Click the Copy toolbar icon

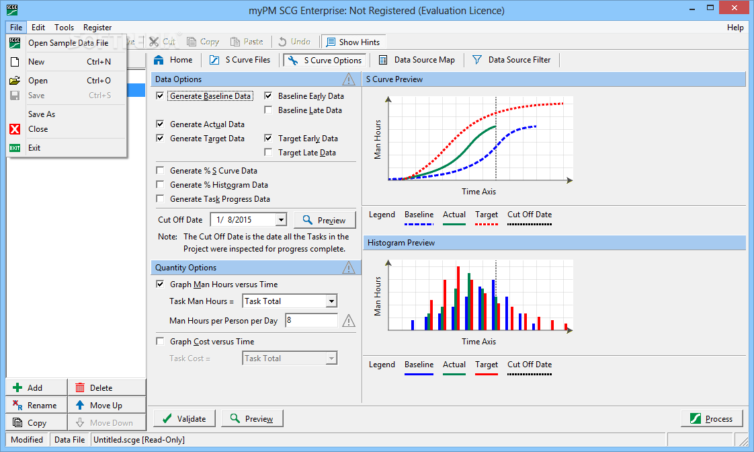192,42
